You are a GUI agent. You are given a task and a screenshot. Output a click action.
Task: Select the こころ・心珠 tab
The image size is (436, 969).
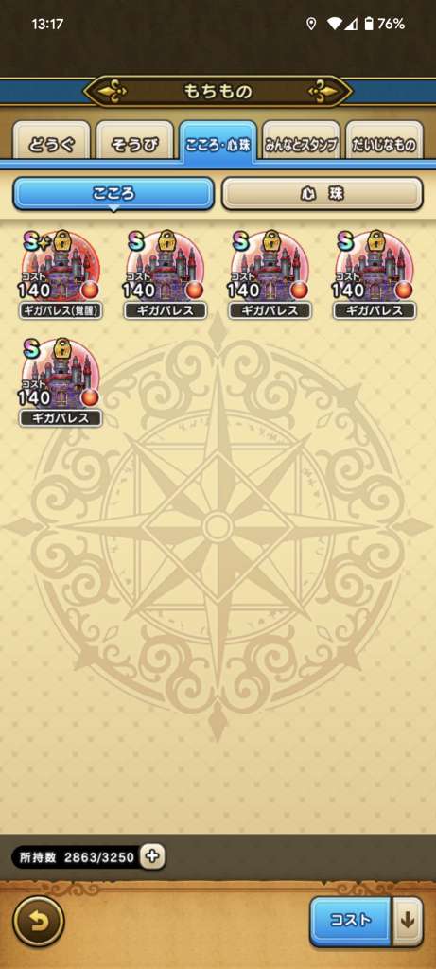pyautogui.click(x=218, y=142)
